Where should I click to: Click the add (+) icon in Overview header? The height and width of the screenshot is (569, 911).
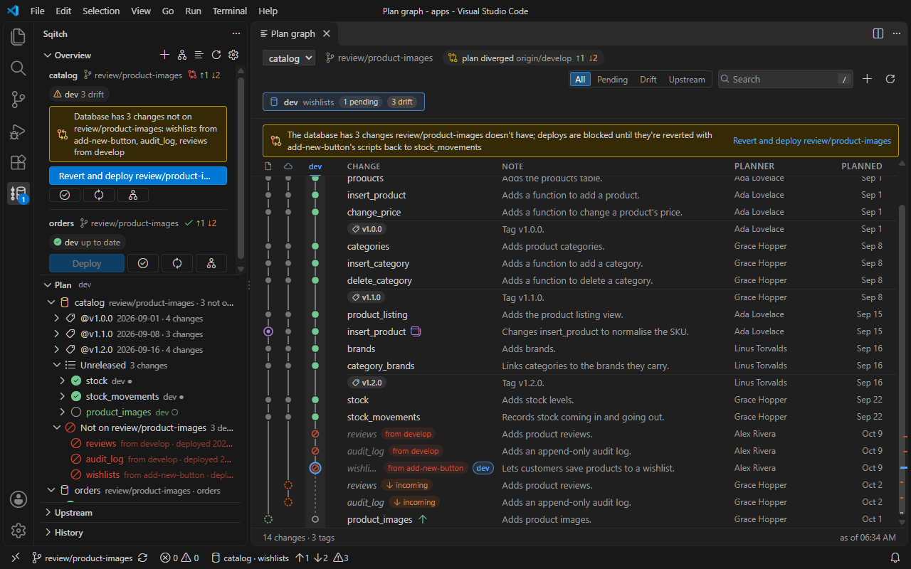point(164,55)
